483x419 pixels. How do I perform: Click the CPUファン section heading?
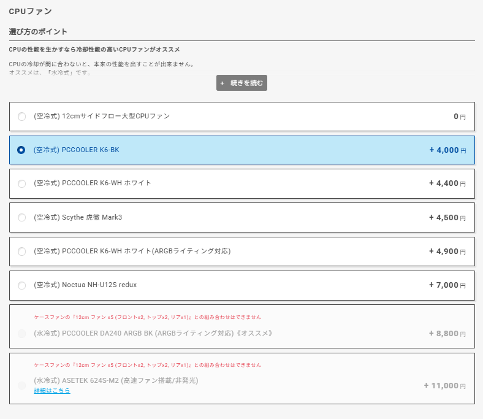(30, 11)
